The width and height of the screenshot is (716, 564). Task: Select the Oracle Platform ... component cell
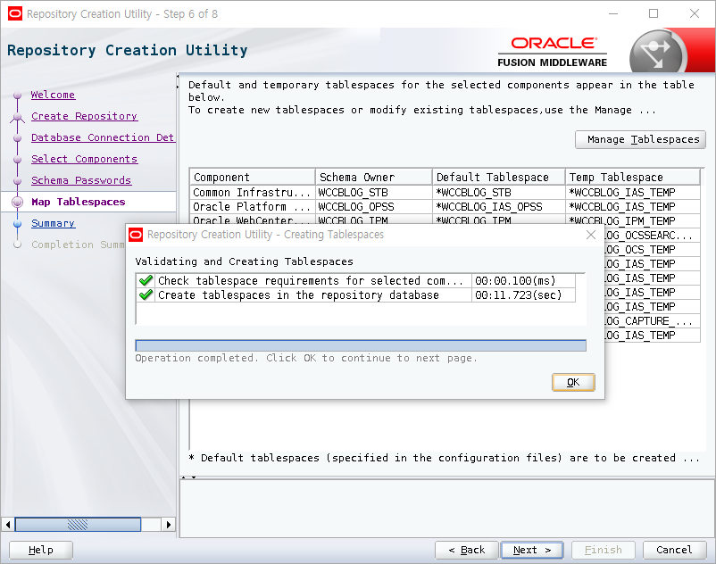(x=252, y=207)
